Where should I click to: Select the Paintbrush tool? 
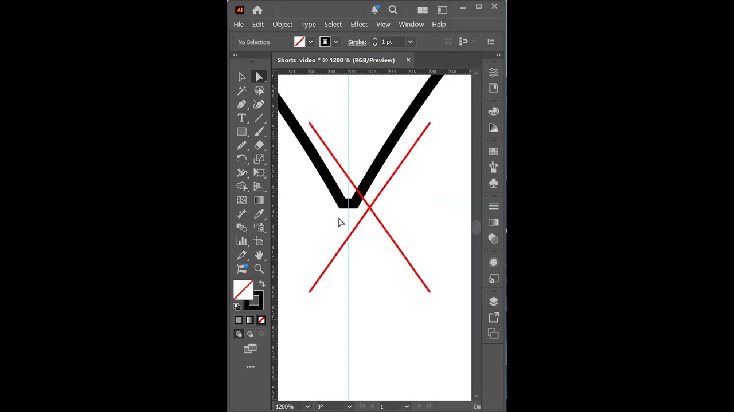[x=259, y=132]
